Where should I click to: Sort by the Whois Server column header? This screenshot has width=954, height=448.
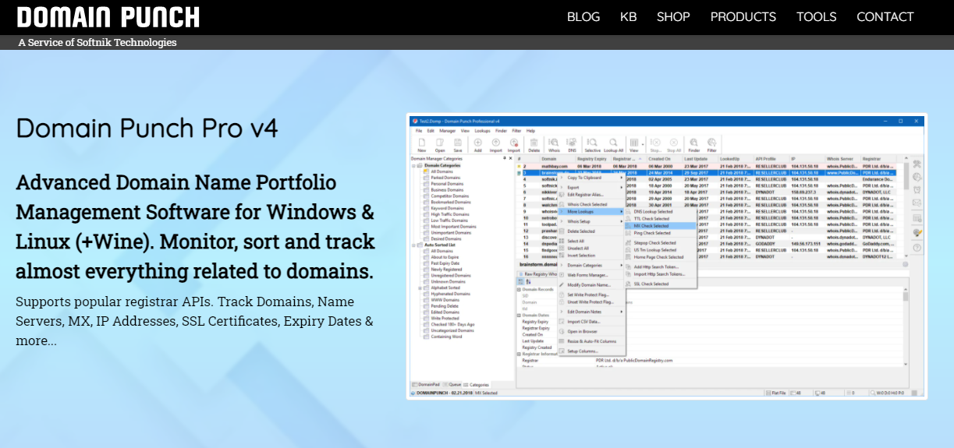(x=842, y=159)
